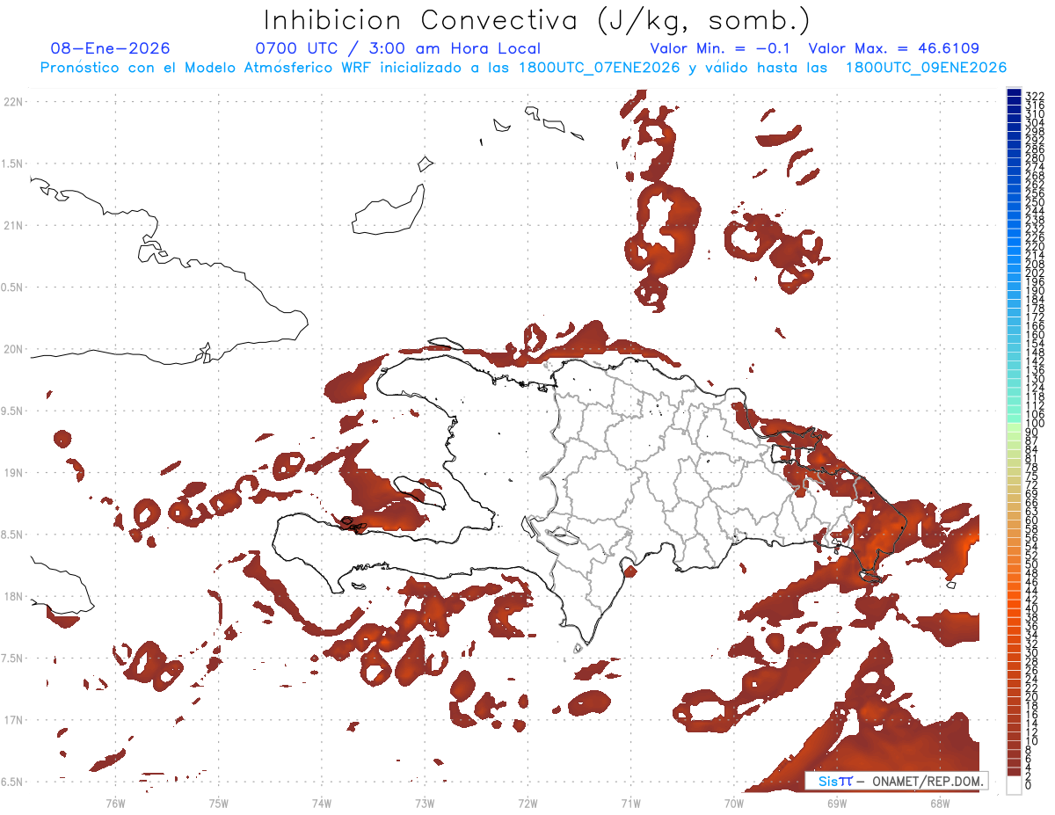This screenshot has width=1055, height=815.
Task: Click the '71W' longitude label
Action: click(630, 802)
